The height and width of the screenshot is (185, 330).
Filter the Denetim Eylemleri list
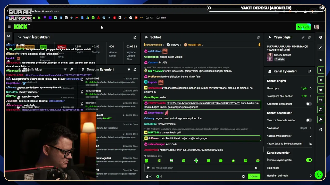pos(129,69)
